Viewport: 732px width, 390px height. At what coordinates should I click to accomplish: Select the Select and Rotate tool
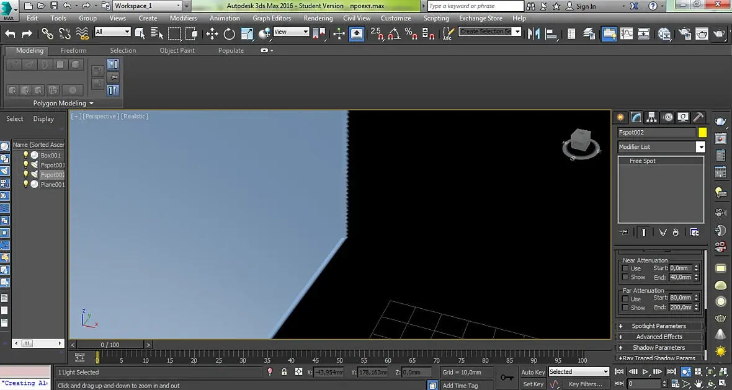[x=230, y=33]
